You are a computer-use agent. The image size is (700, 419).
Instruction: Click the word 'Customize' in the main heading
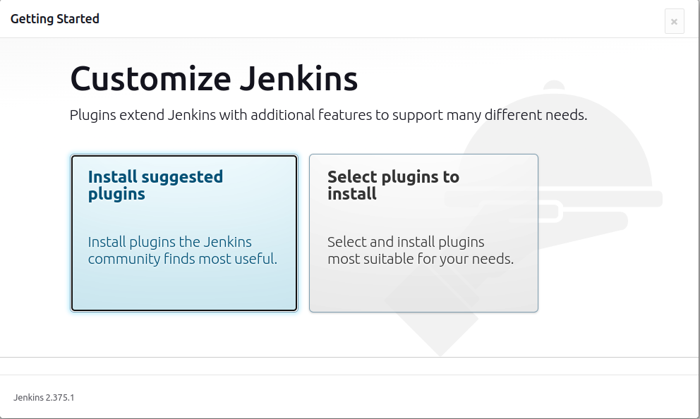click(151, 78)
